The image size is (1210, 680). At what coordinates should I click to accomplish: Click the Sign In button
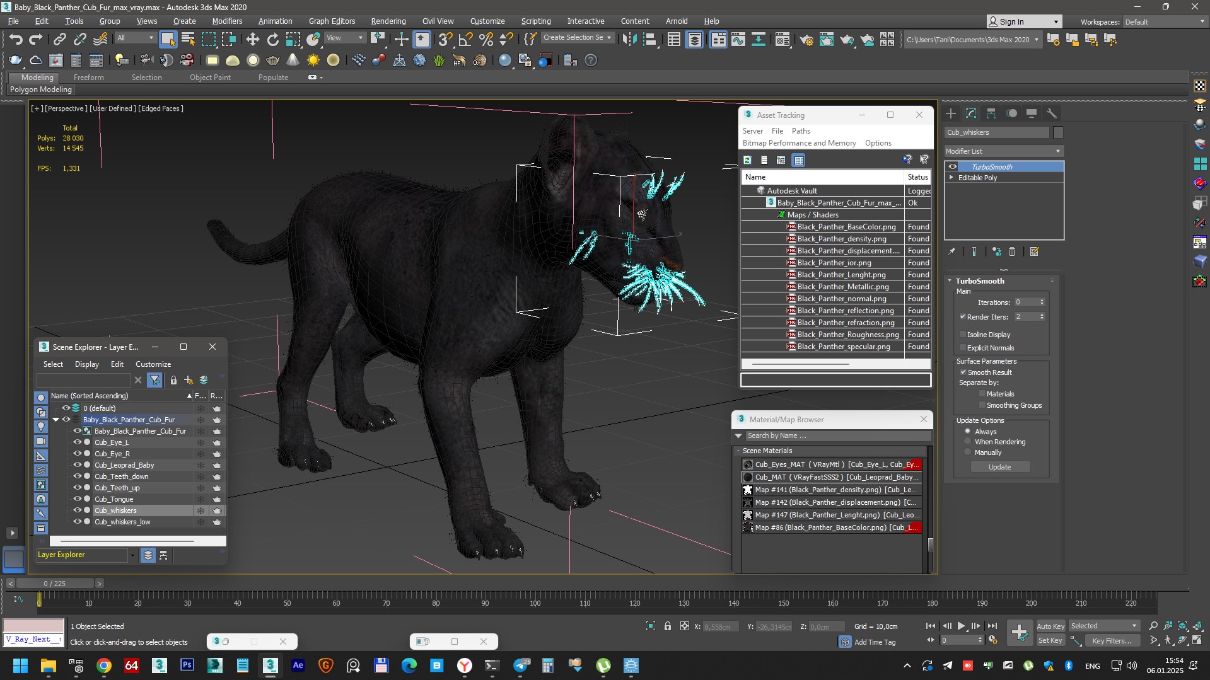coord(1024,21)
